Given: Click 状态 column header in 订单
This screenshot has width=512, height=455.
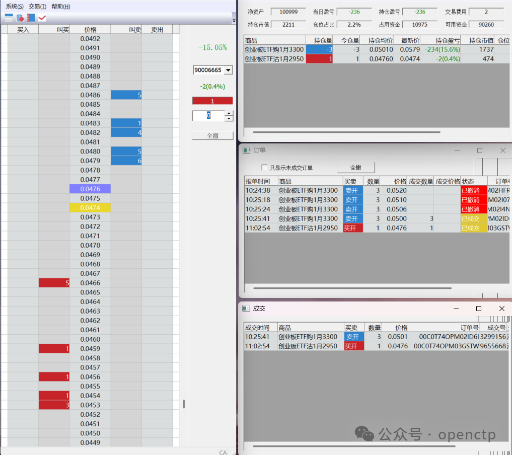Looking at the screenshot, I should coord(474,182).
